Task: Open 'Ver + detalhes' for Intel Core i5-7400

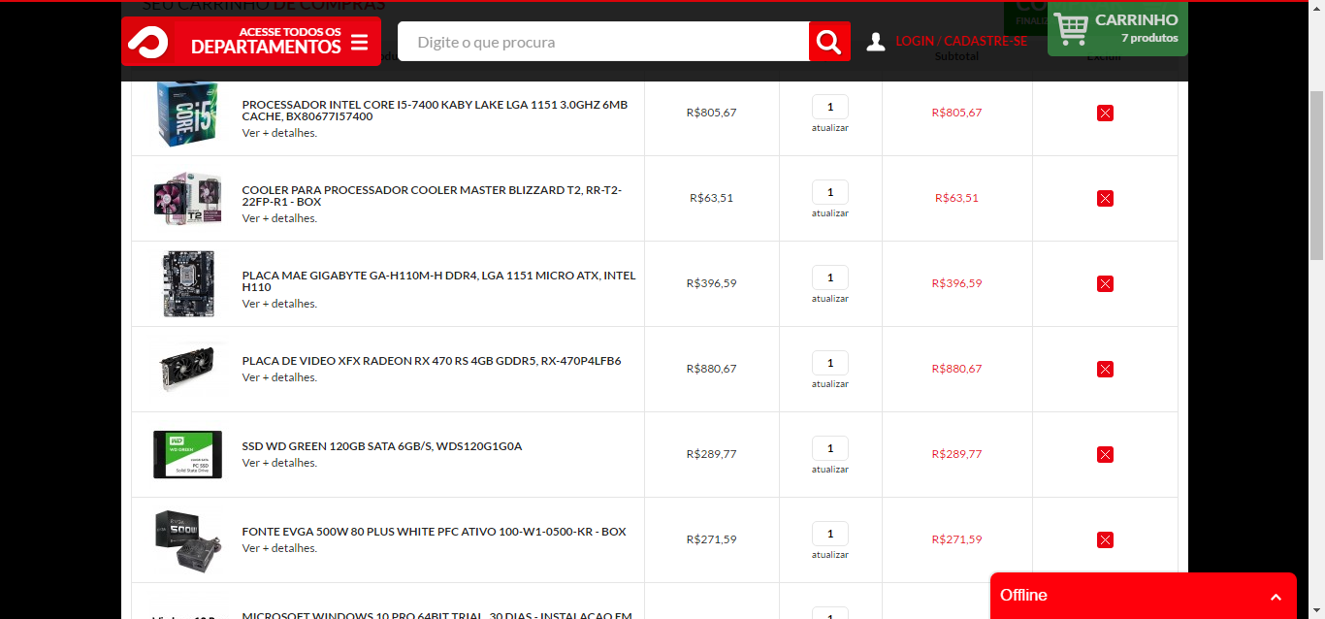Action: coord(279,133)
